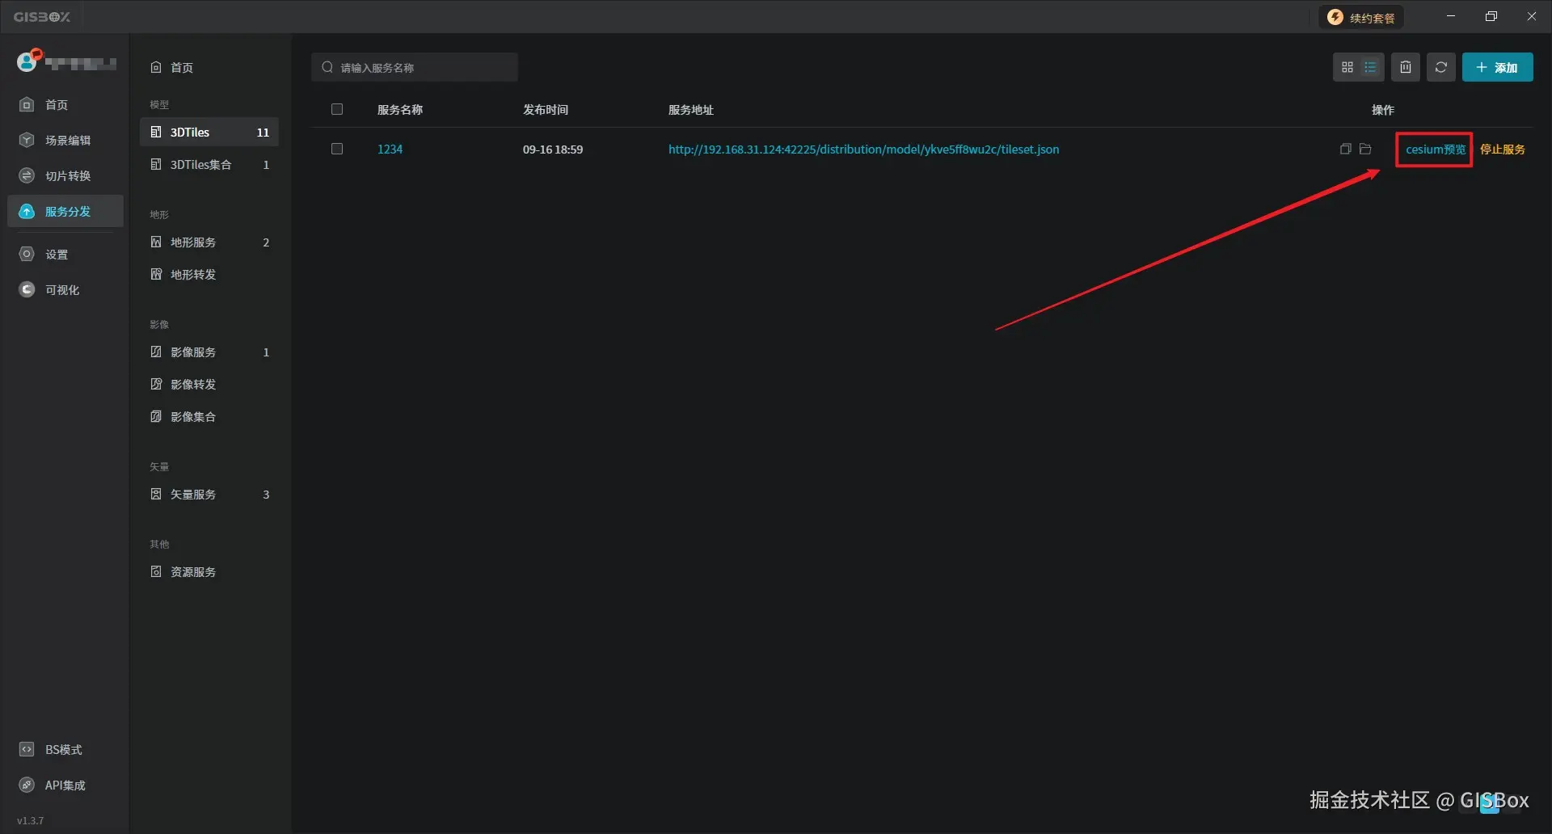Open folder icon for service 1234
The image size is (1552, 834).
pos(1365,150)
